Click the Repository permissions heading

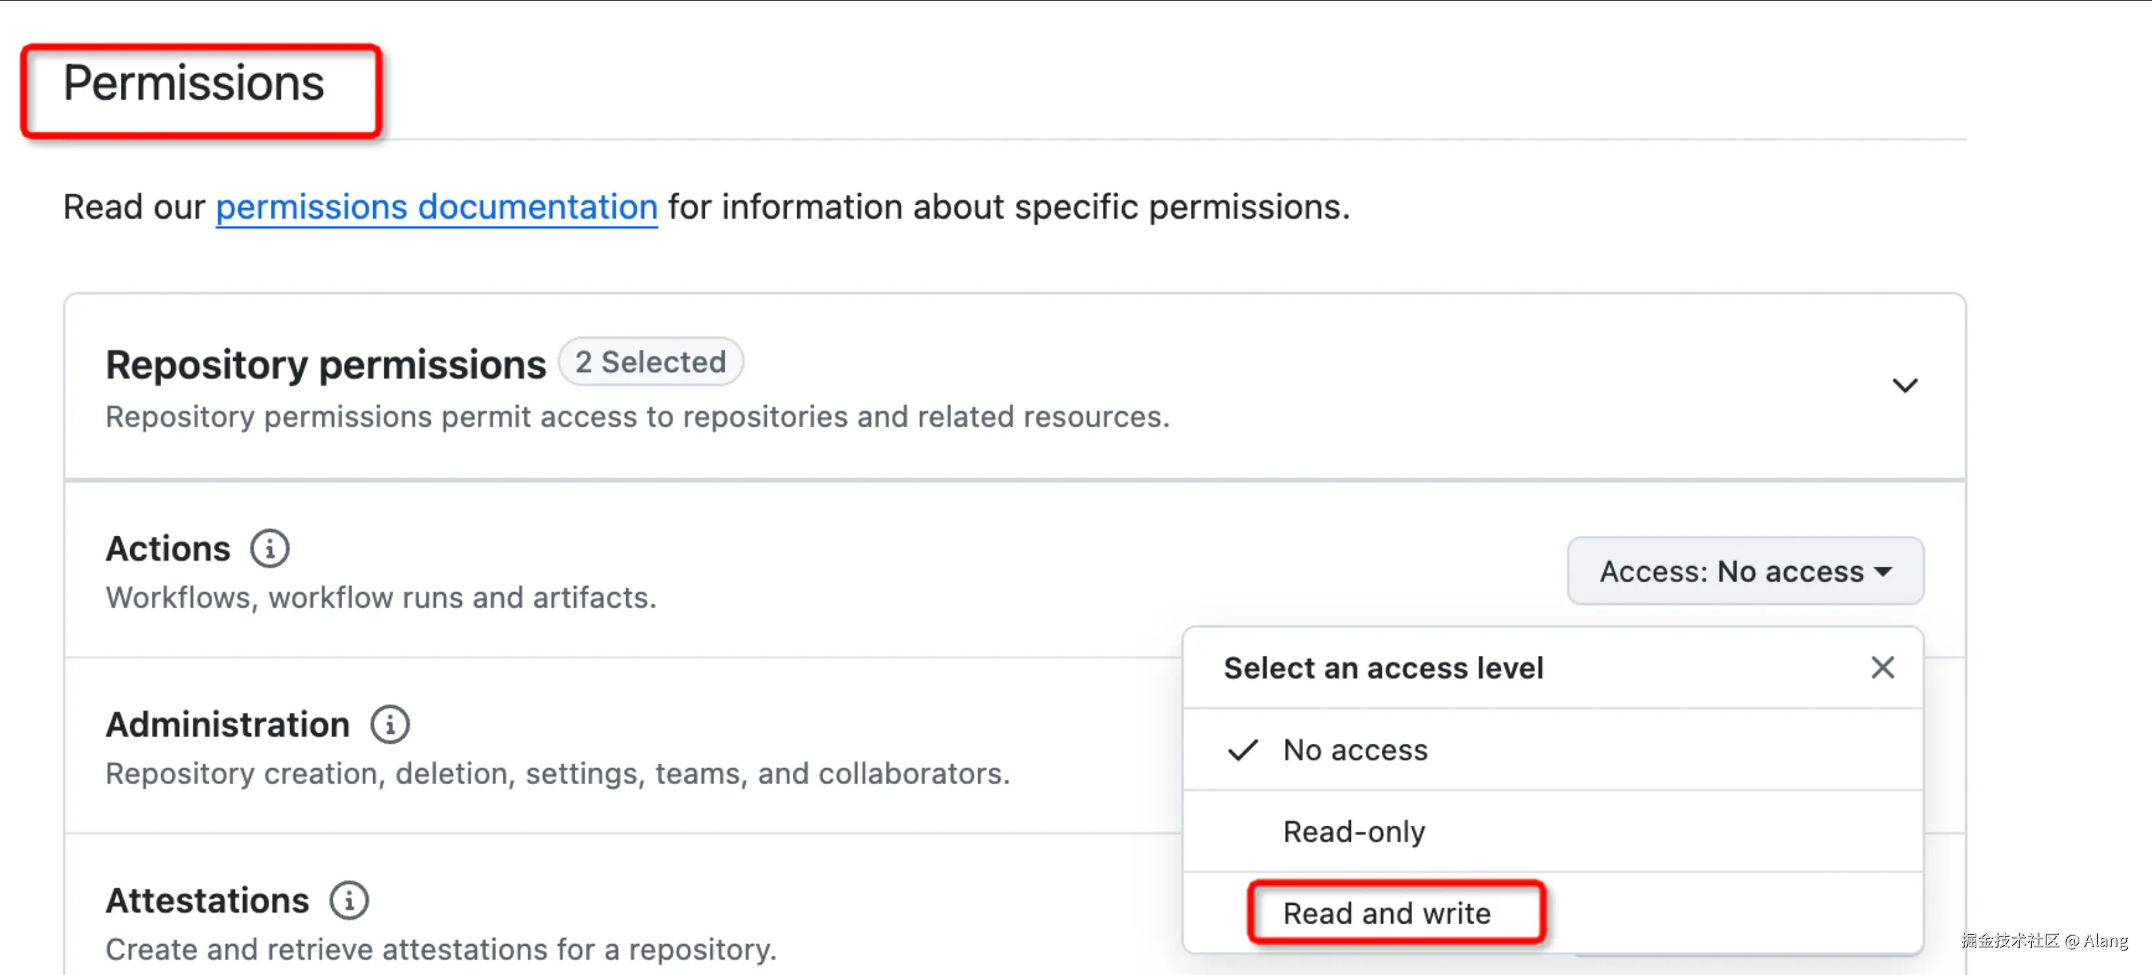(x=325, y=364)
